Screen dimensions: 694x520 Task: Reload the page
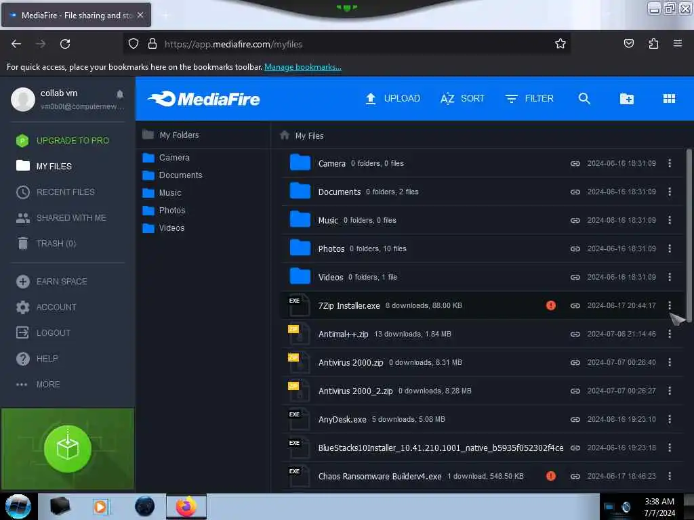[65, 44]
